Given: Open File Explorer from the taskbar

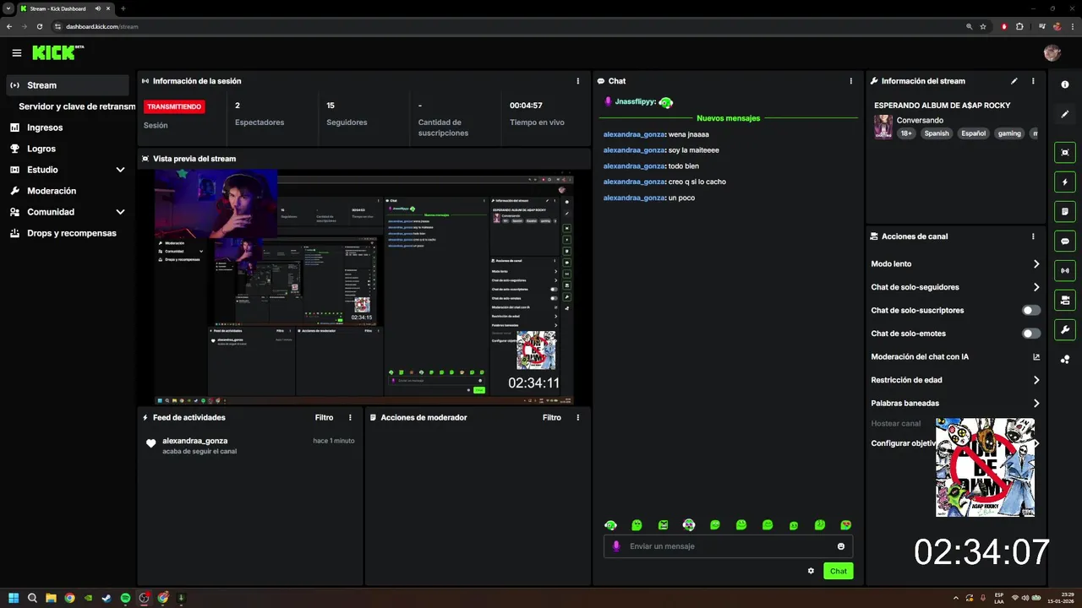Looking at the screenshot, I should point(51,598).
